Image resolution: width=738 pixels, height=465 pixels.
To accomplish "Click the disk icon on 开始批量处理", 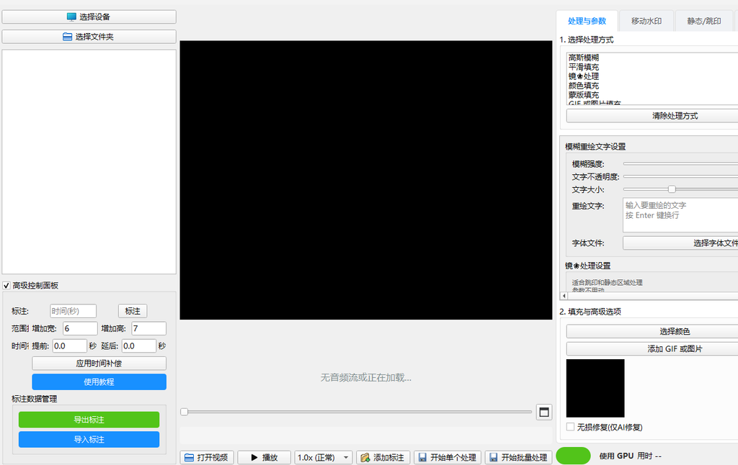I will click(x=493, y=458).
